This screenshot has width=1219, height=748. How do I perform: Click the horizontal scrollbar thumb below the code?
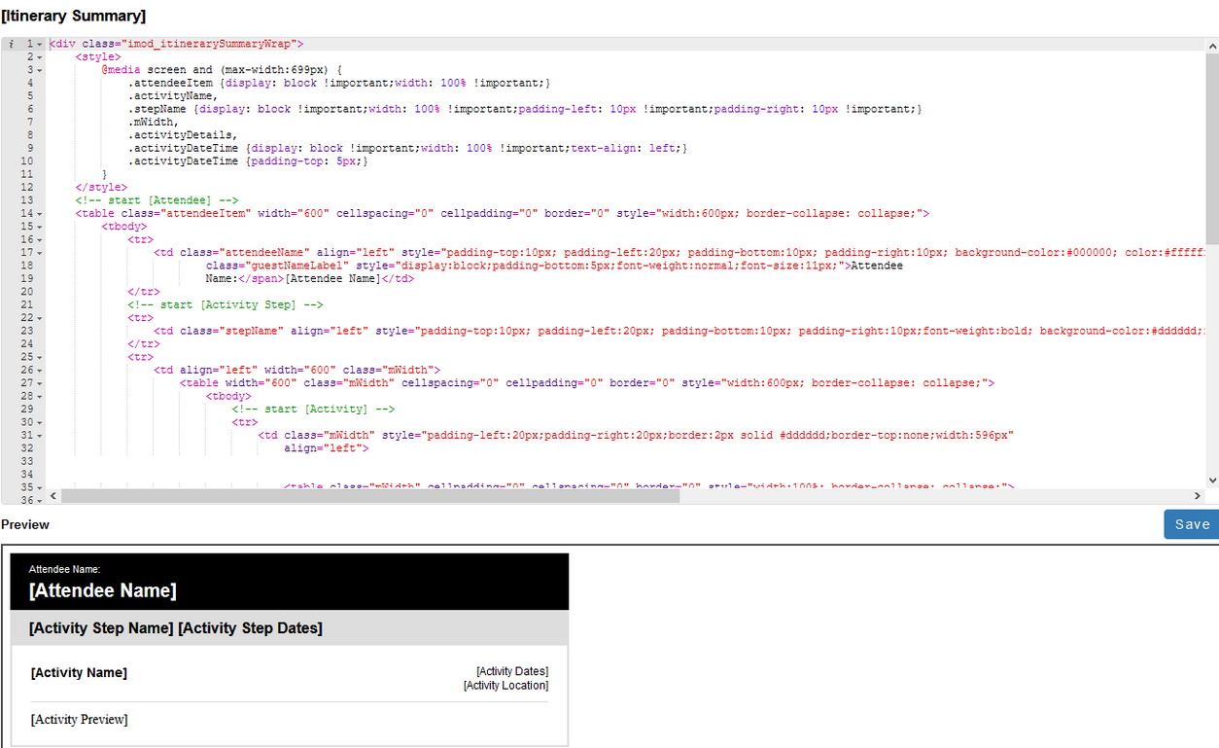pyautogui.click(x=369, y=496)
